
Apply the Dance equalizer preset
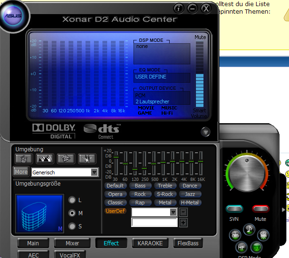coord(190,186)
